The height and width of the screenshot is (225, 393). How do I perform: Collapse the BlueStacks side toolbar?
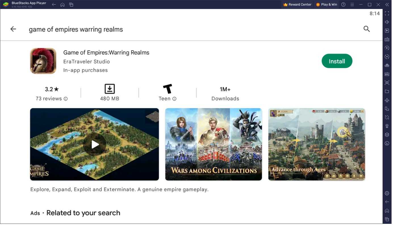click(387, 5)
